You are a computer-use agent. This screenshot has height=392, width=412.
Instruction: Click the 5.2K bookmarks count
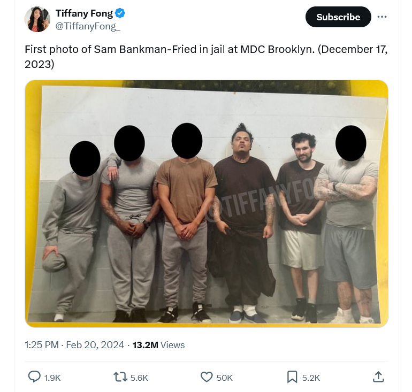311,378
